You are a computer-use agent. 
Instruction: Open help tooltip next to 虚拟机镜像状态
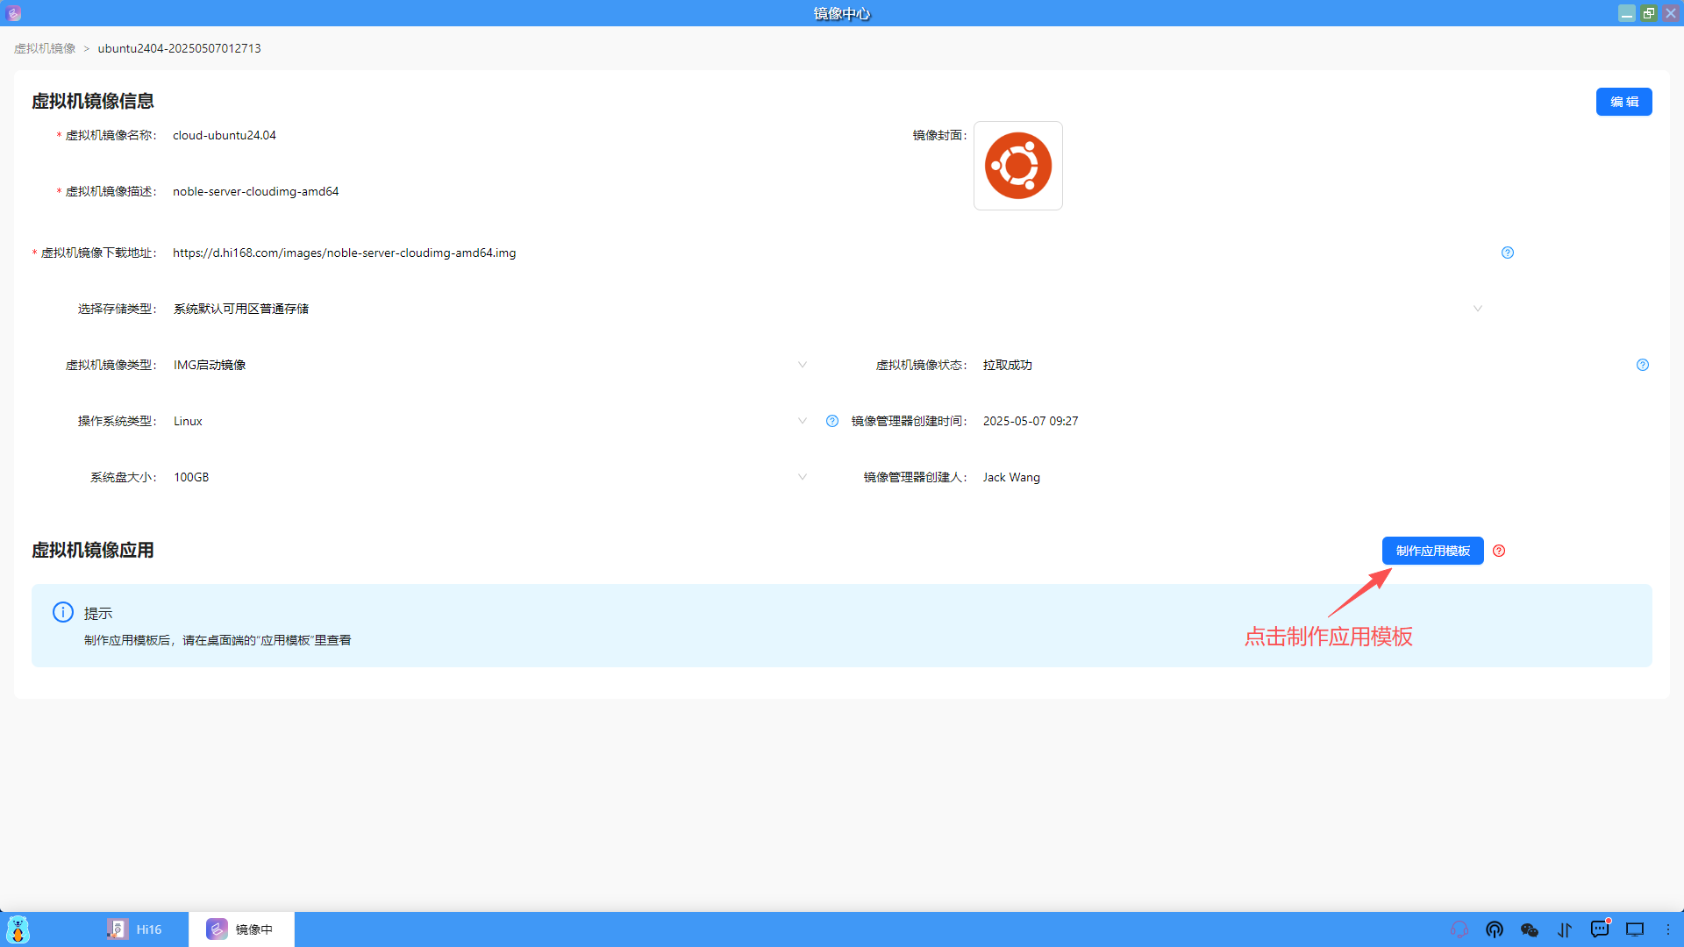[1642, 365]
